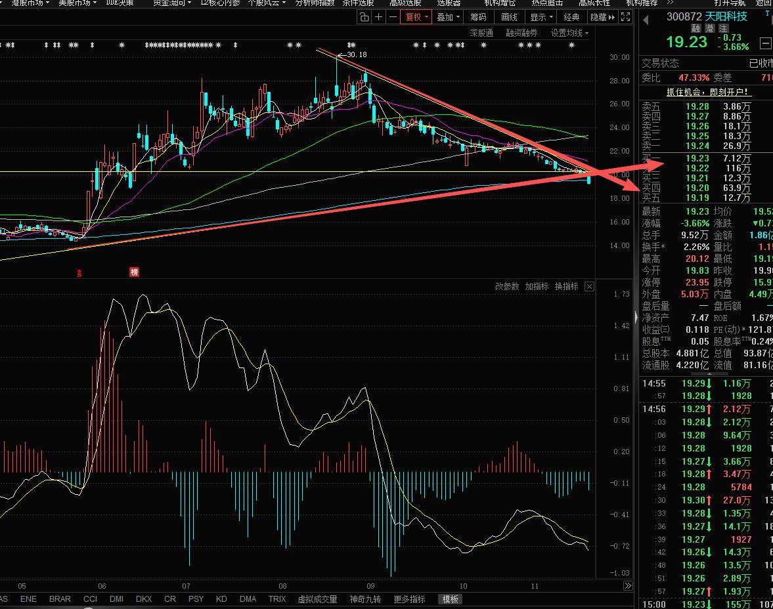Click the 15:00 19.23 trade tick row

[x=706, y=604]
